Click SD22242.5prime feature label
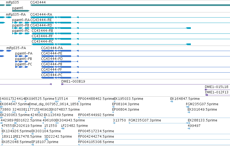The image size is (230, 146). 58,137
